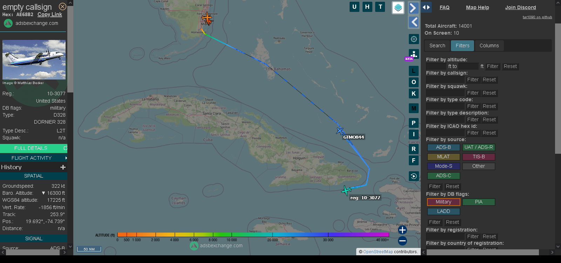
Task: Toggle the MLAT source filter
Action: (x=444, y=157)
